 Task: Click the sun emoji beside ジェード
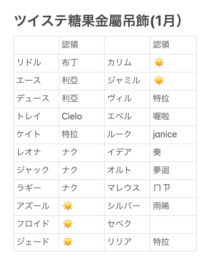[68, 242]
